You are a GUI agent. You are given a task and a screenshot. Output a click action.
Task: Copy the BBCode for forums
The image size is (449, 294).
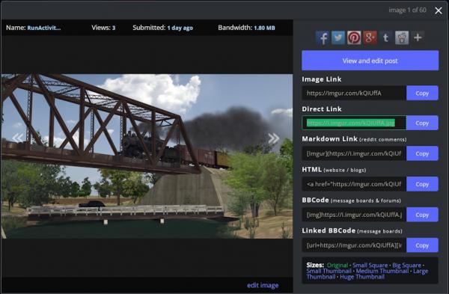422,215
